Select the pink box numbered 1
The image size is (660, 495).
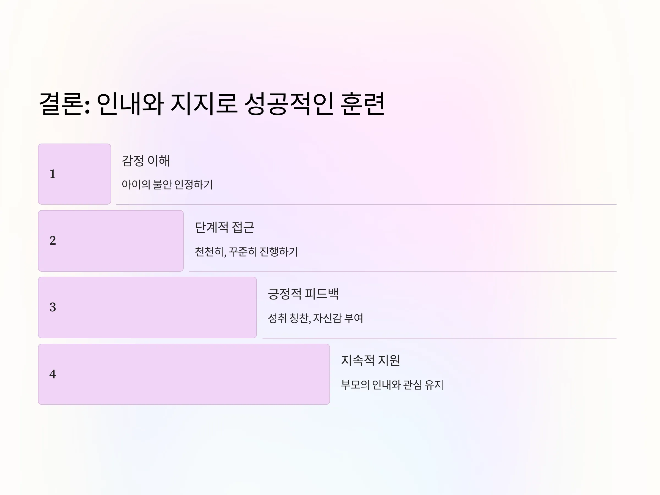75,174
